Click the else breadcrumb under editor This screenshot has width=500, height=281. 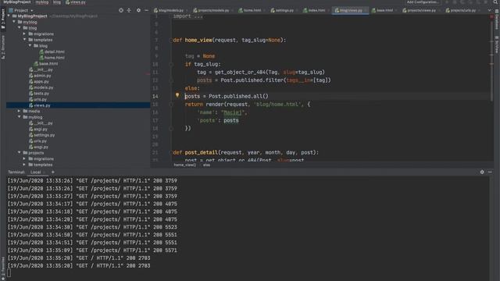point(206,165)
